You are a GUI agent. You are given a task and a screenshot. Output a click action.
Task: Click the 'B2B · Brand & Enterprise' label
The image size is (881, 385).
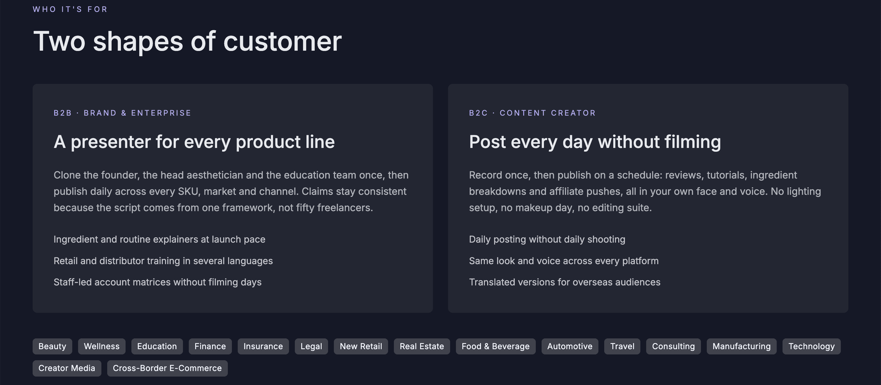(x=122, y=113)
